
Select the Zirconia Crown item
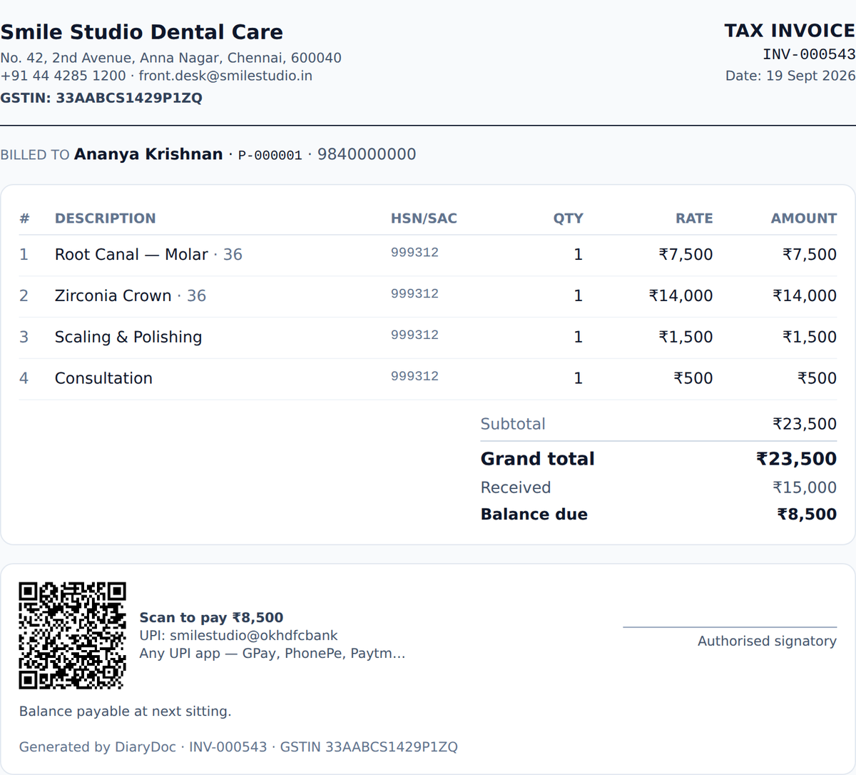click(113, 296)
